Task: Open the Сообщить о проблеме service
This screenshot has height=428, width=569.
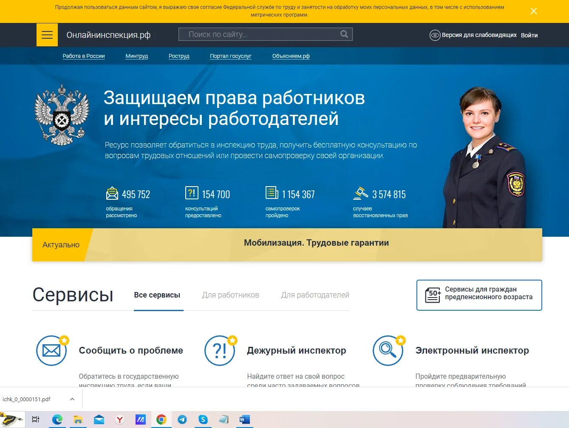Action: coord(131,351)
